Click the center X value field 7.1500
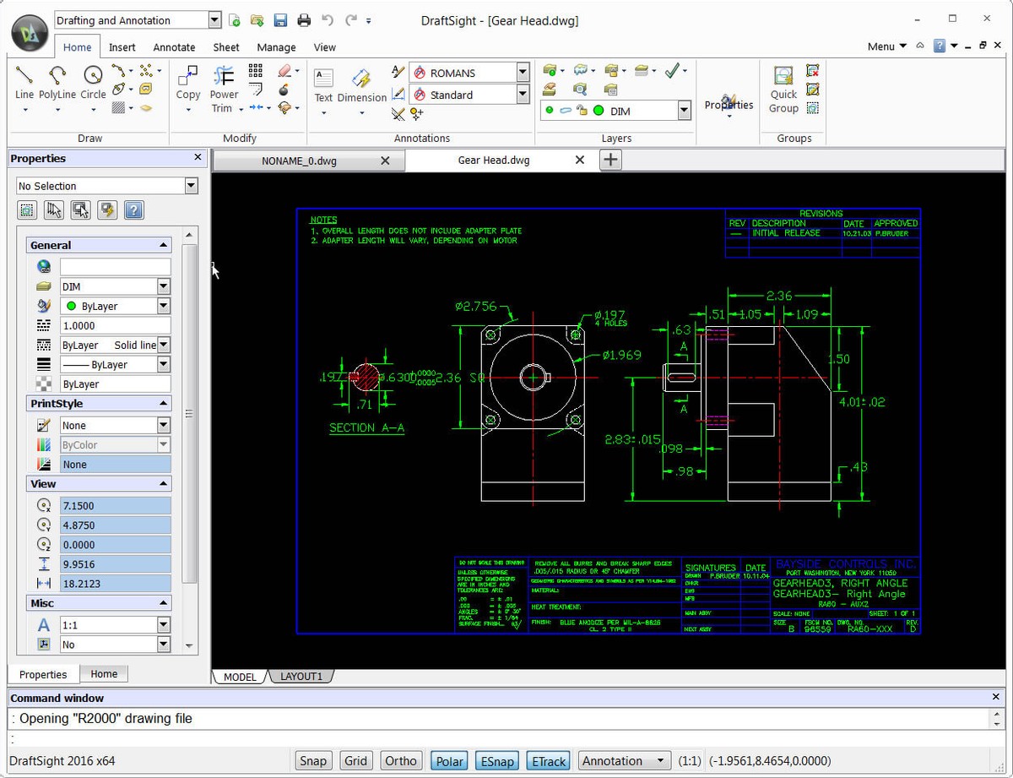1013x778 pixels. (115, 506)
